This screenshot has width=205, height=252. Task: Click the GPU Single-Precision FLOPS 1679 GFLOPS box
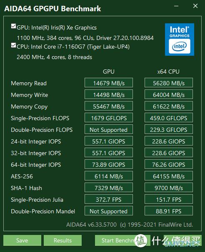109,118
